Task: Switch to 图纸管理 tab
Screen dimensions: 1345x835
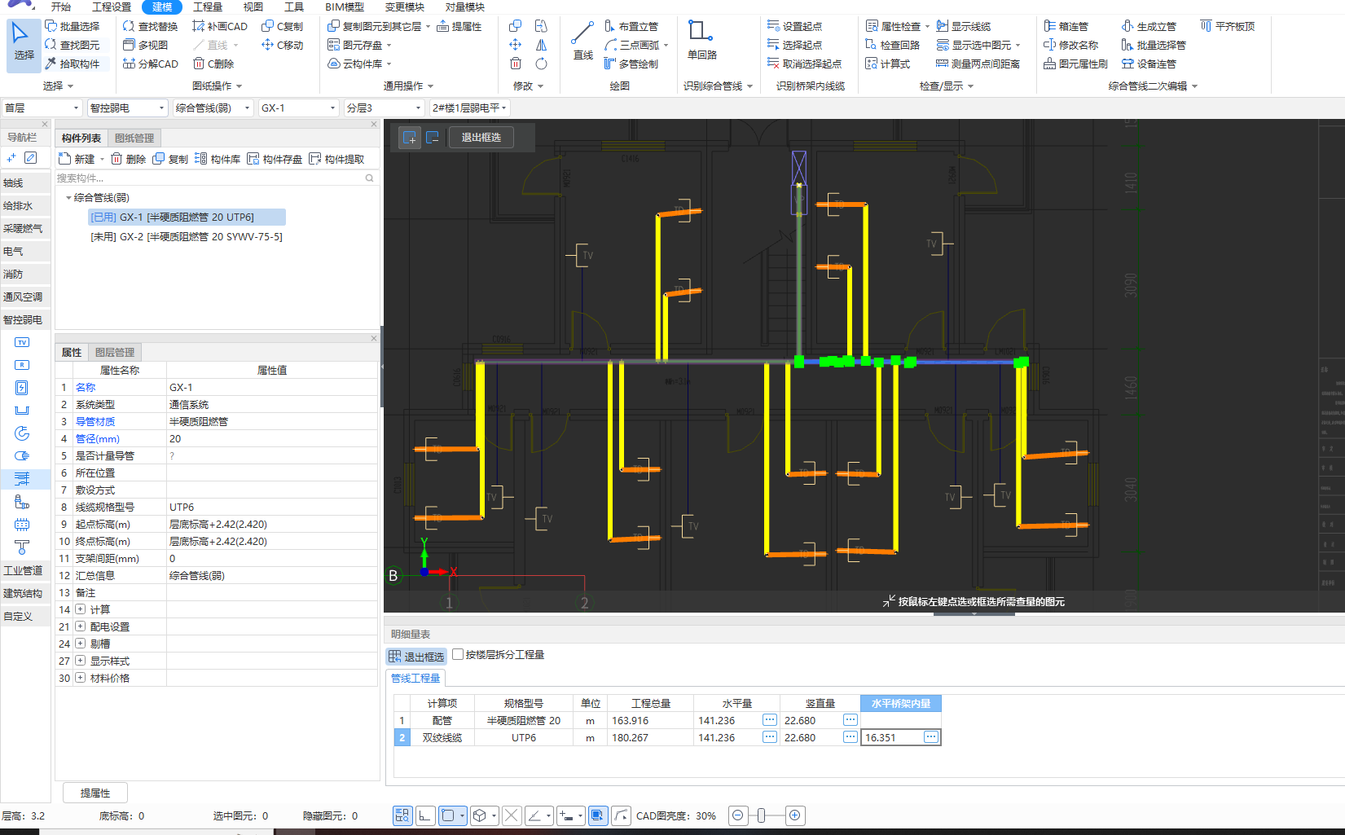Action: pos(134,138)
